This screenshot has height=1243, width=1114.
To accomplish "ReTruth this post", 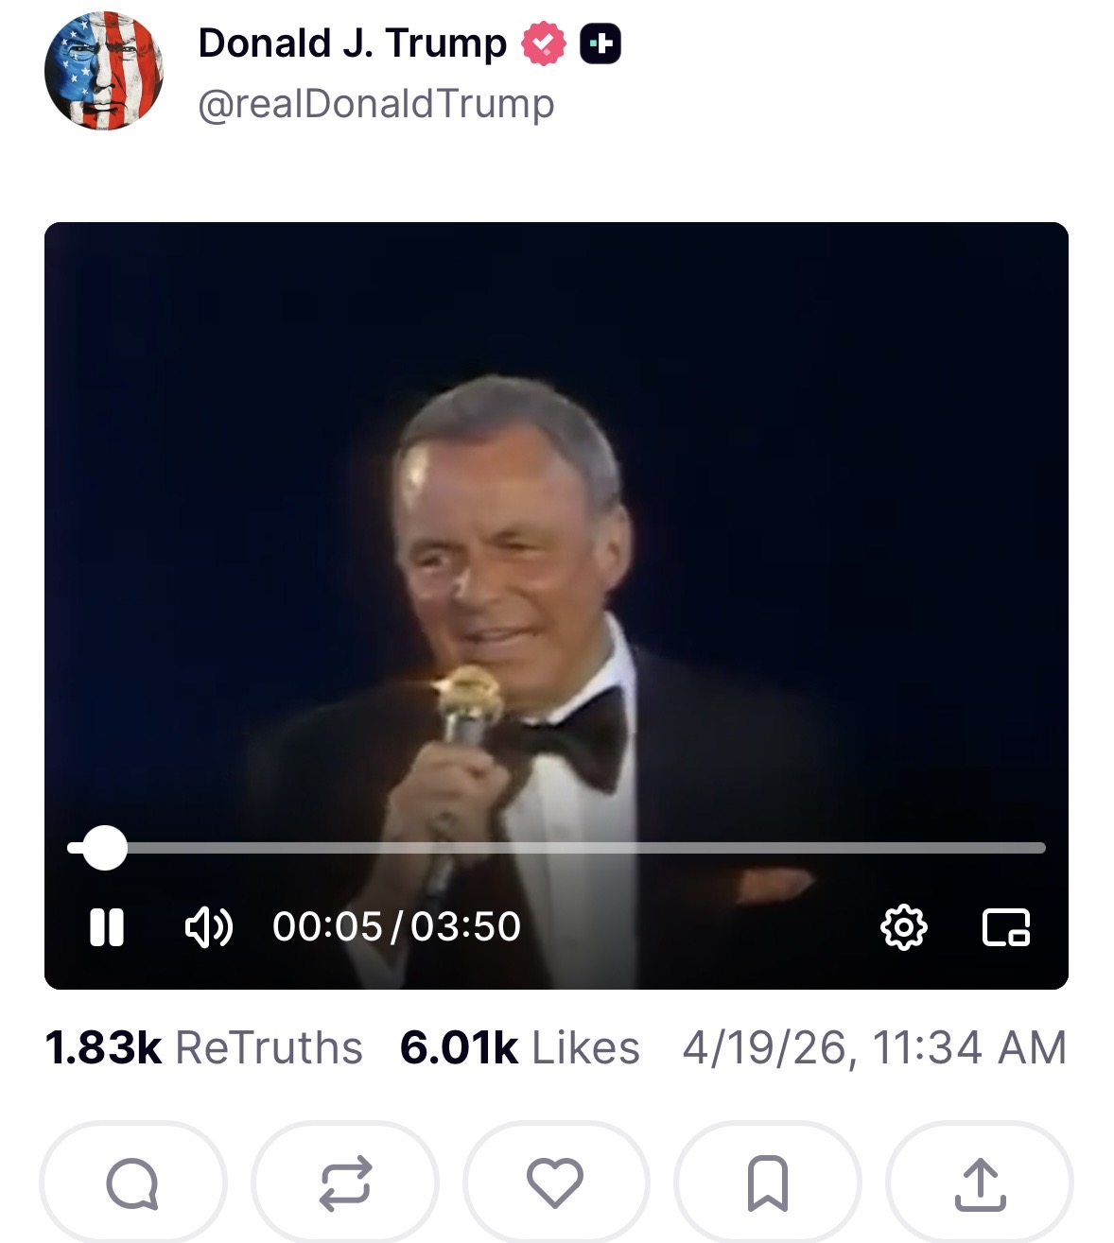I will (x=344, y=1183).
